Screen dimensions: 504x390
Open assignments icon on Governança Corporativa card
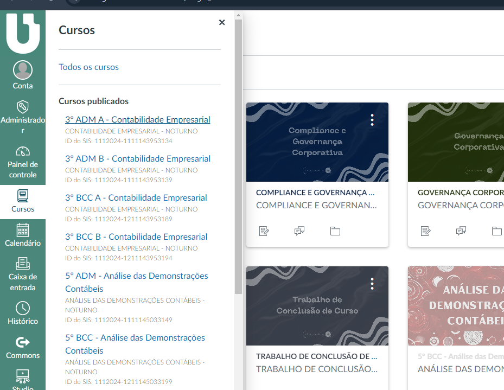[426, 231]
